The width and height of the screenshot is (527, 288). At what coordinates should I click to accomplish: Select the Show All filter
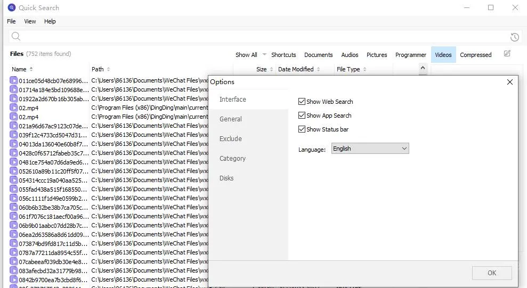pos(246,55)
